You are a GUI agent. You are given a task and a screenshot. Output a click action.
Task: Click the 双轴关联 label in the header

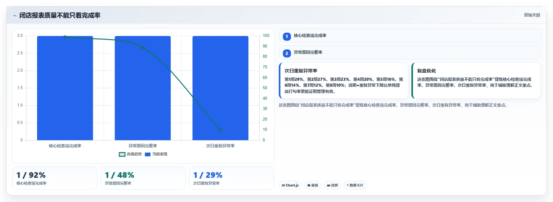point(532,15)
